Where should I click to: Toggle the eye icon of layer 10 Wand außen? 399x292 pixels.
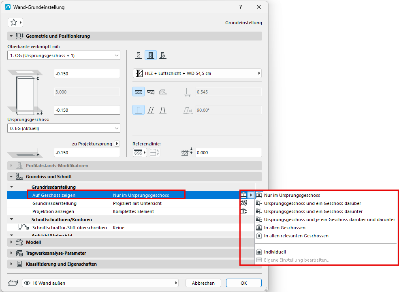(27, 283)
